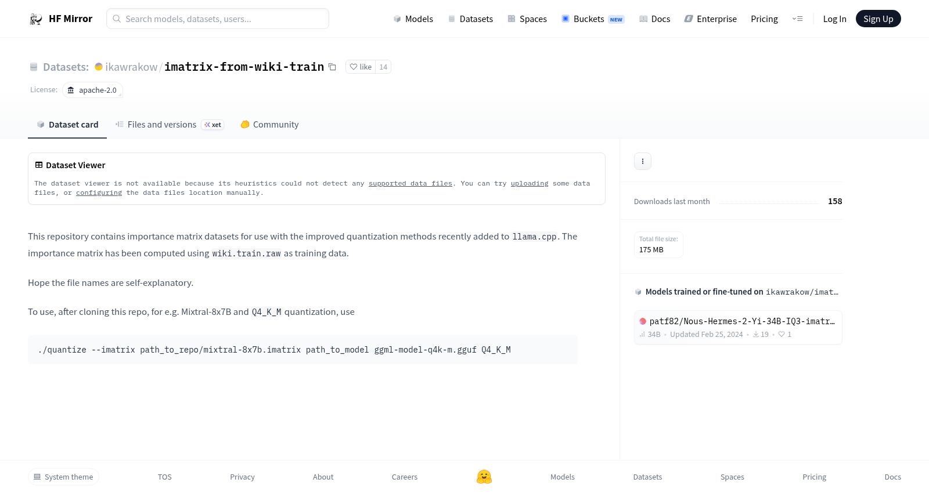Open the Buckets nav item
This screenshot has width=929, height=497.
(x=593, y=19)
